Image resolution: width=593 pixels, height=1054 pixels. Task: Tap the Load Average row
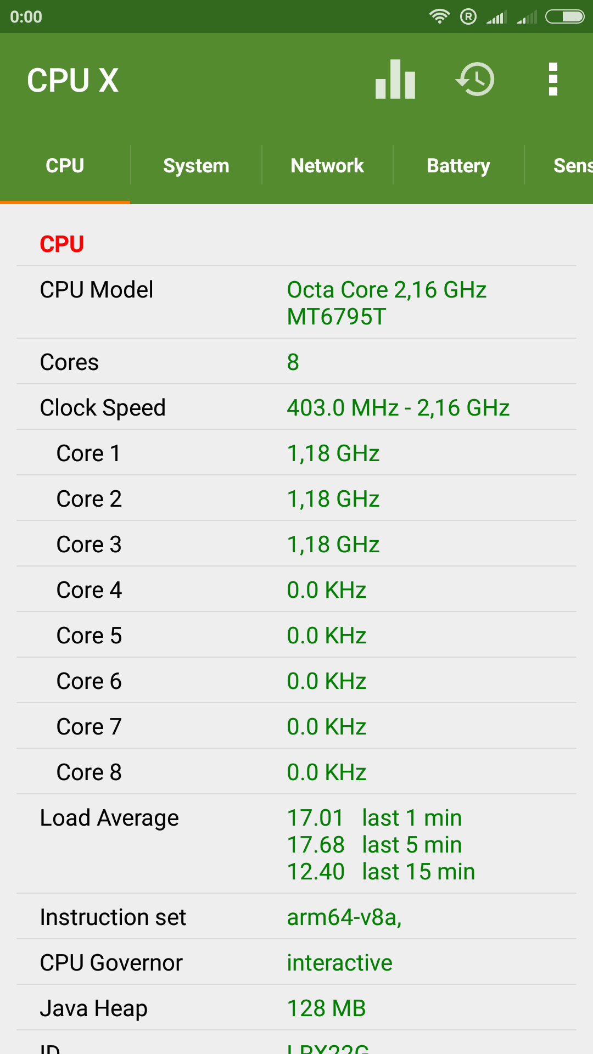tap(296, 844)
